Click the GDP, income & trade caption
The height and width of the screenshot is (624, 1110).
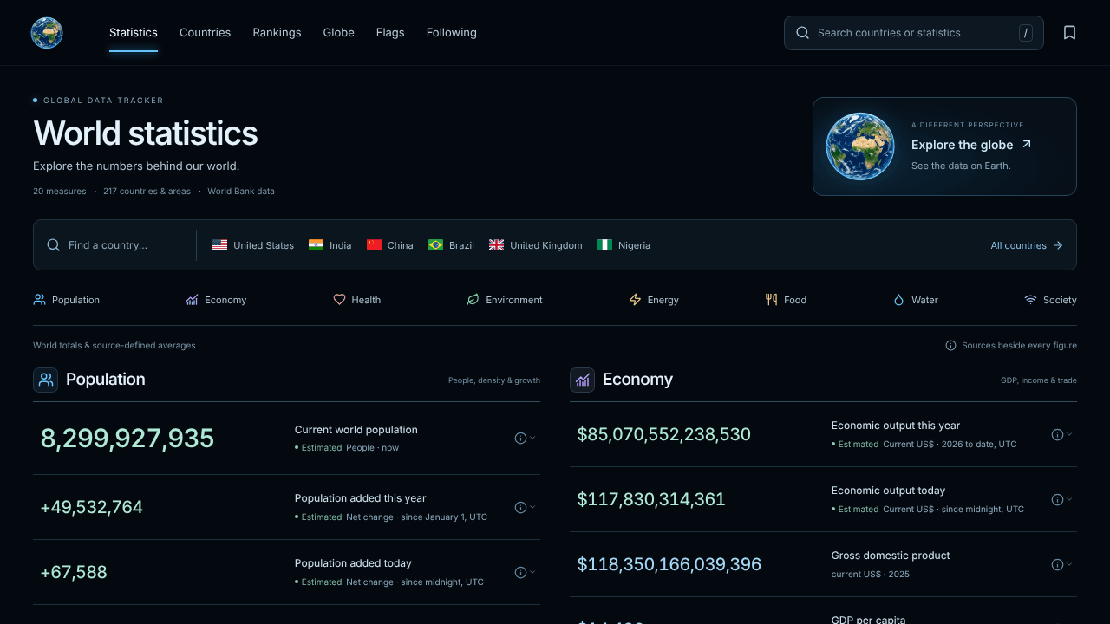(1039, 380)
